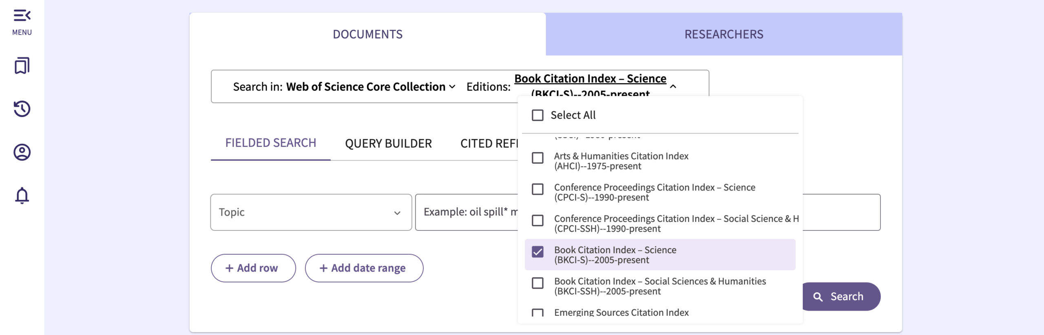Open notifications bell icon
This screenshot has height=335, width=1044.
point(22,195)
